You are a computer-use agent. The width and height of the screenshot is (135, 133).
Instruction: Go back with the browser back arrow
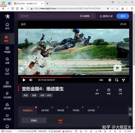point(3,8)
